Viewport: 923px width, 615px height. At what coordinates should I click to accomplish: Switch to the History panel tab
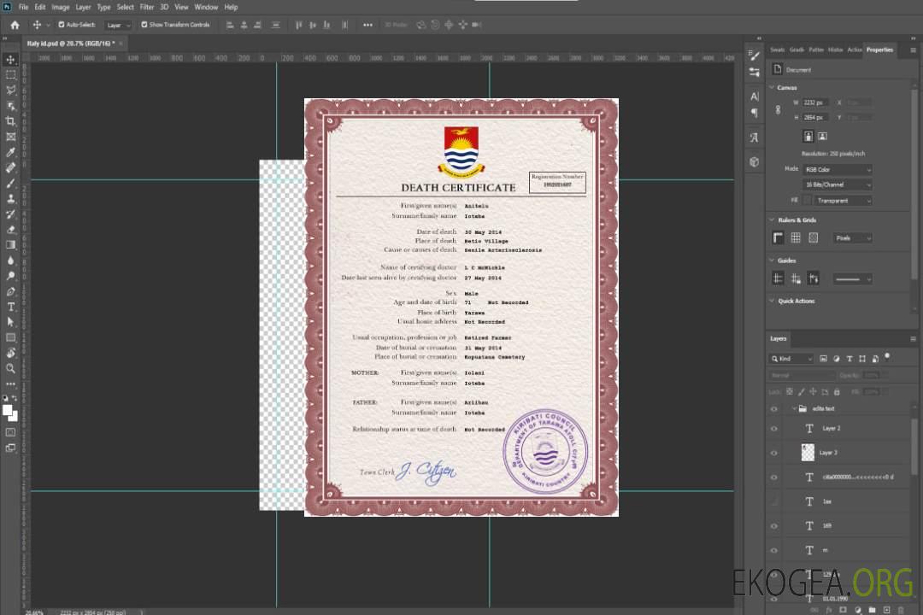835,50
